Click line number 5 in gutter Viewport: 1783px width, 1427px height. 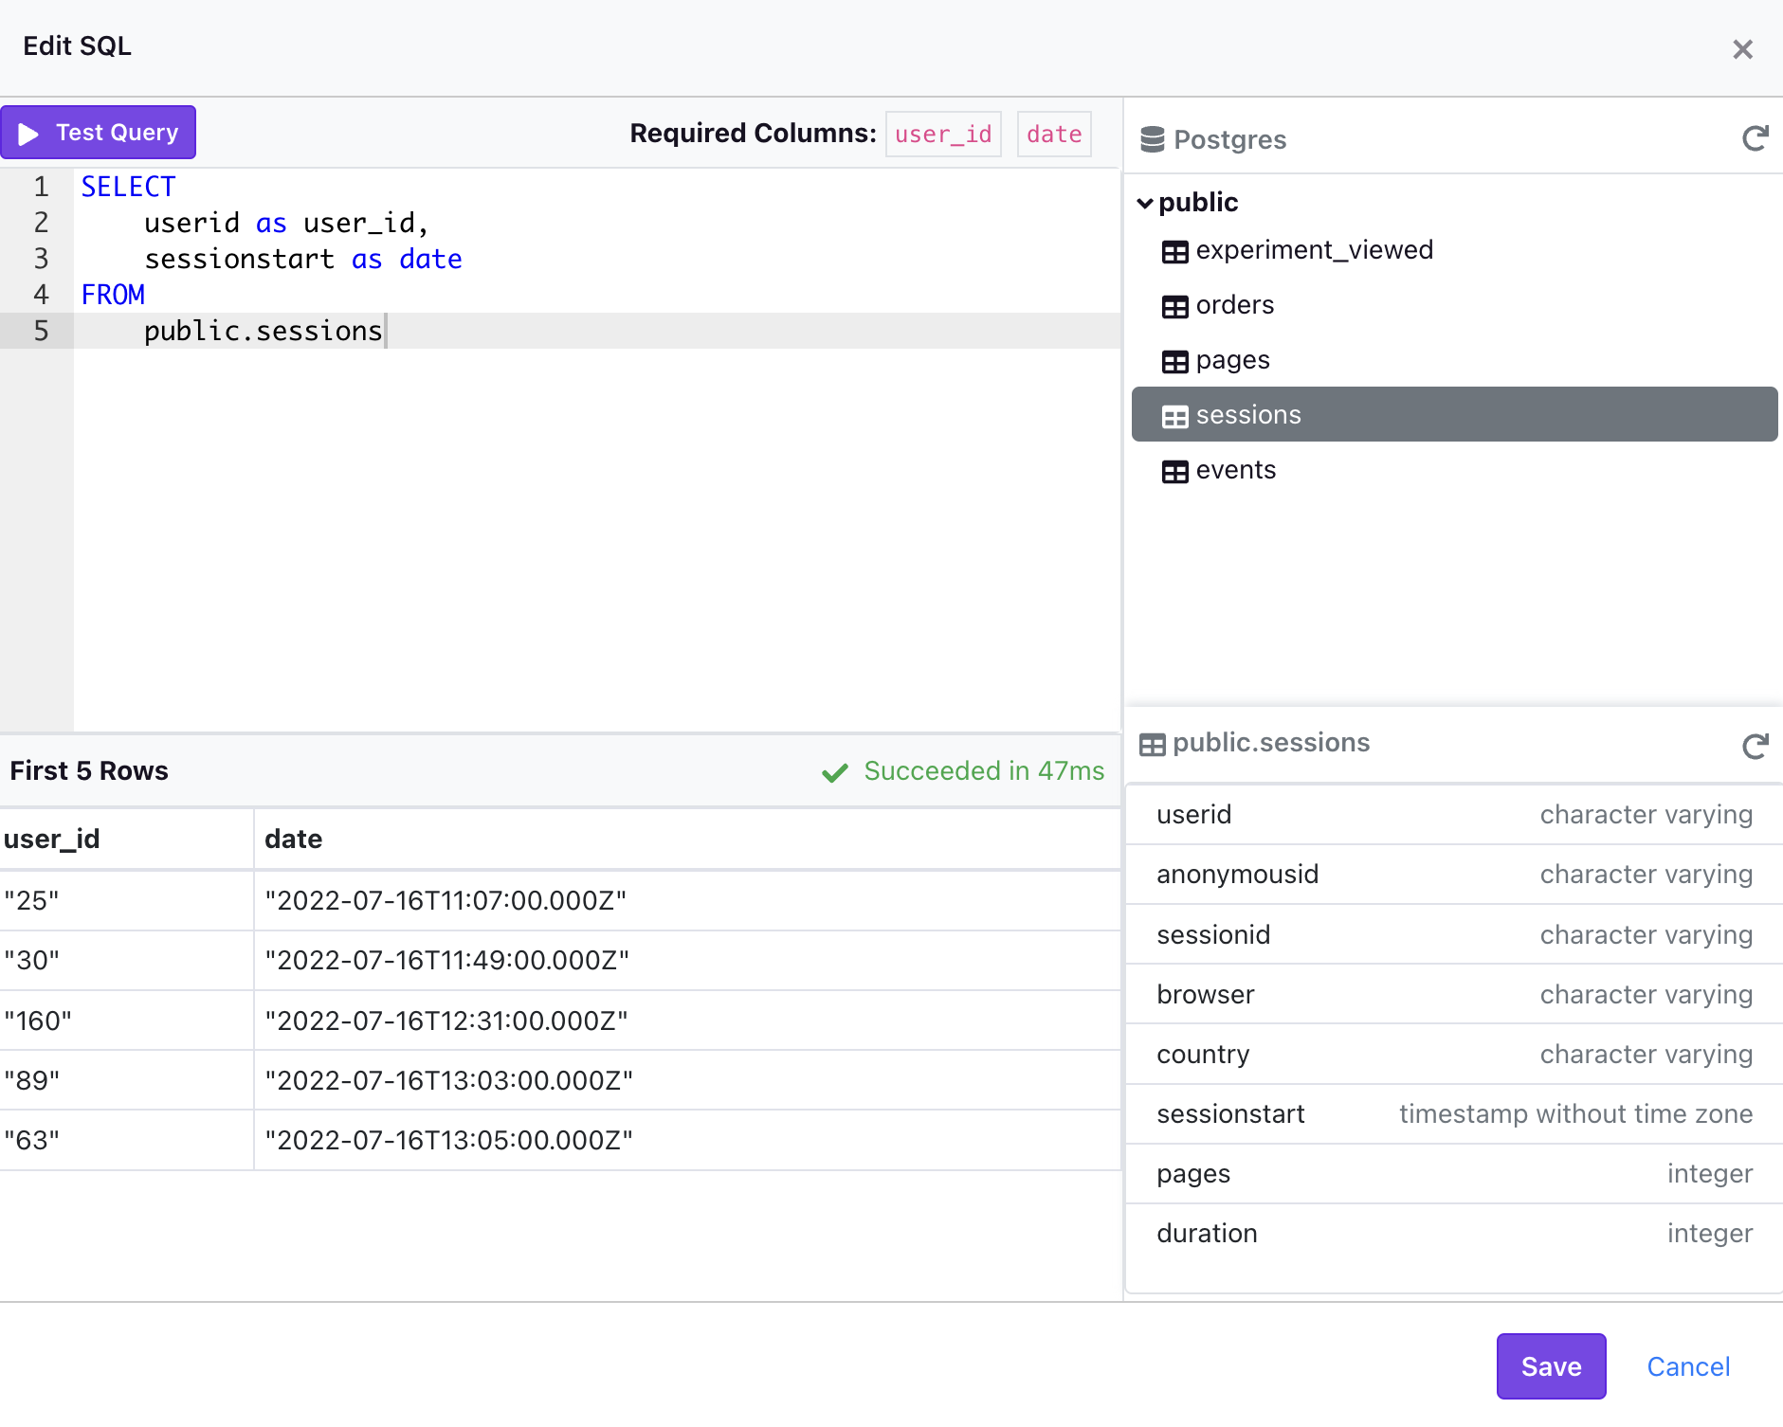tap(41, 331)
